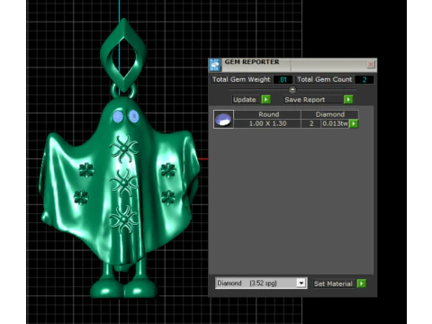Image resolution: width=432 pixels, height=324 pixels.
Task: Click the 0.013tw weight cell
Action: pos(335,123)
